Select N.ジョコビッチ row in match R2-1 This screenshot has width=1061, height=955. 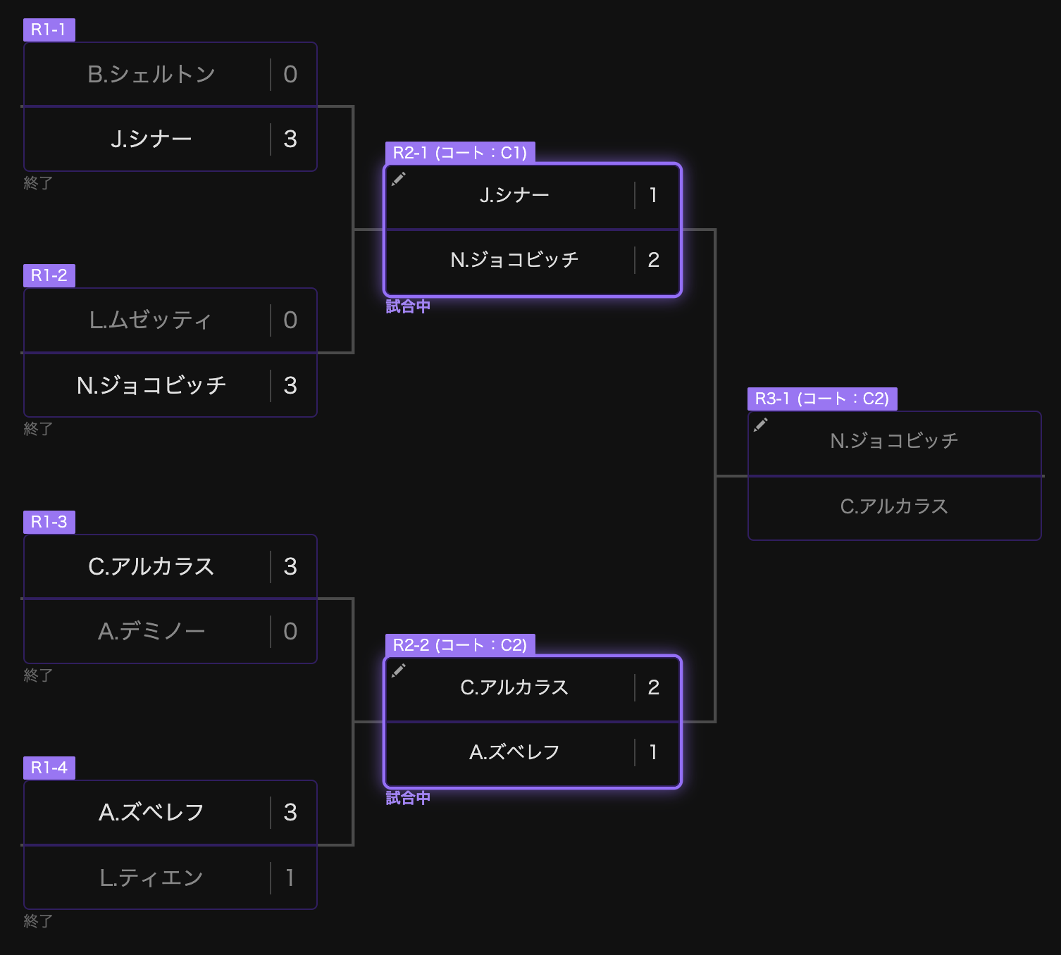point(533,261)
